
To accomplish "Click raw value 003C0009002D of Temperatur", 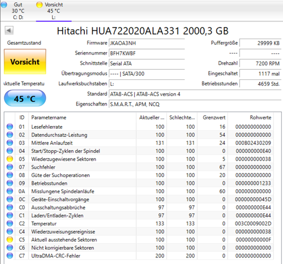I will click(253, 223).
